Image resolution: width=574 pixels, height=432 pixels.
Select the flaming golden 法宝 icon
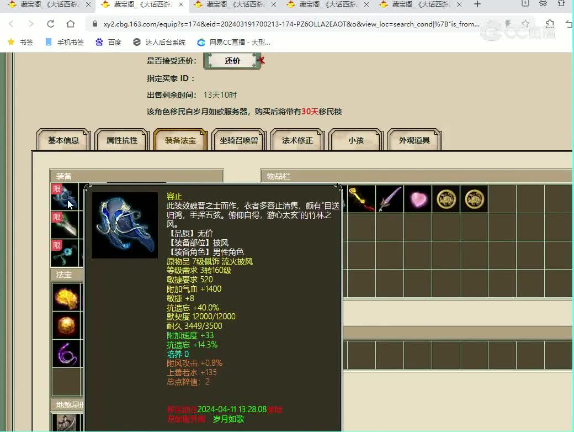point(66,297)
